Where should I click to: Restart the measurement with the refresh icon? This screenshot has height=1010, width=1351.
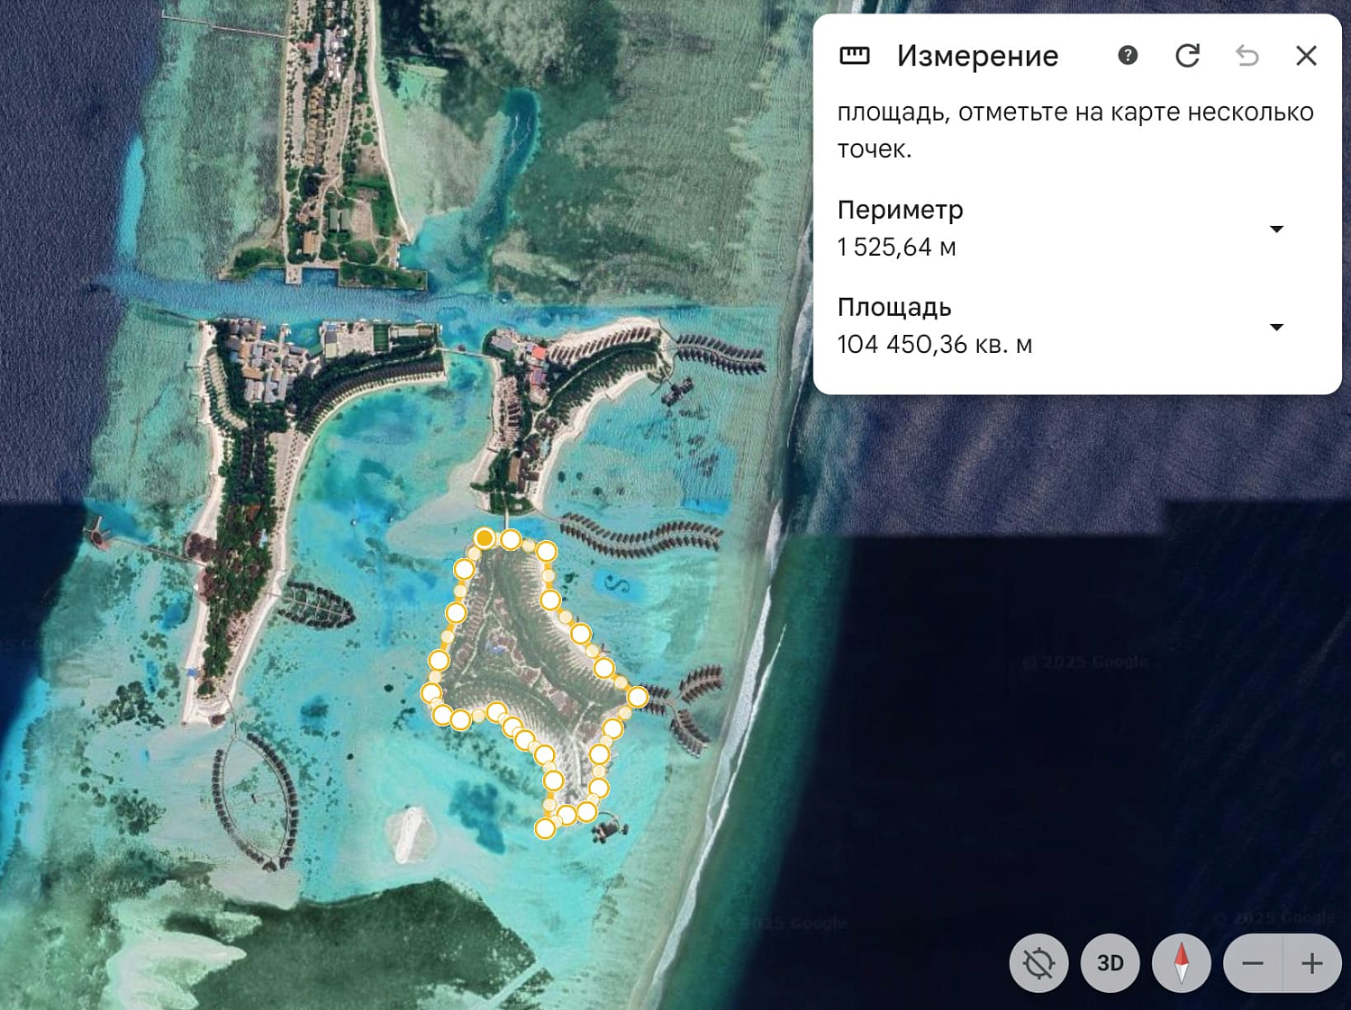click(x=1188, y=56)
